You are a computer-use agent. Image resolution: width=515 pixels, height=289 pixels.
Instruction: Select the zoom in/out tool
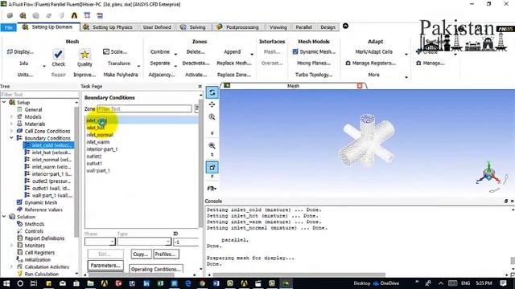point(212,117)
